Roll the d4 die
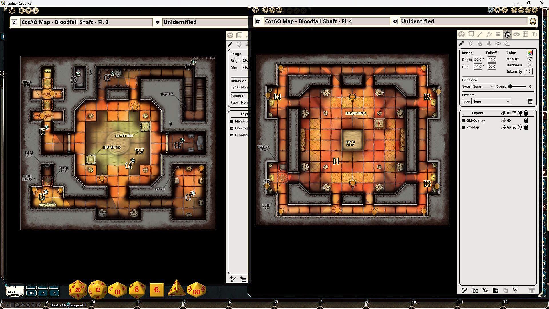This screenshot has width=549, height=309. tap(176, 288)
